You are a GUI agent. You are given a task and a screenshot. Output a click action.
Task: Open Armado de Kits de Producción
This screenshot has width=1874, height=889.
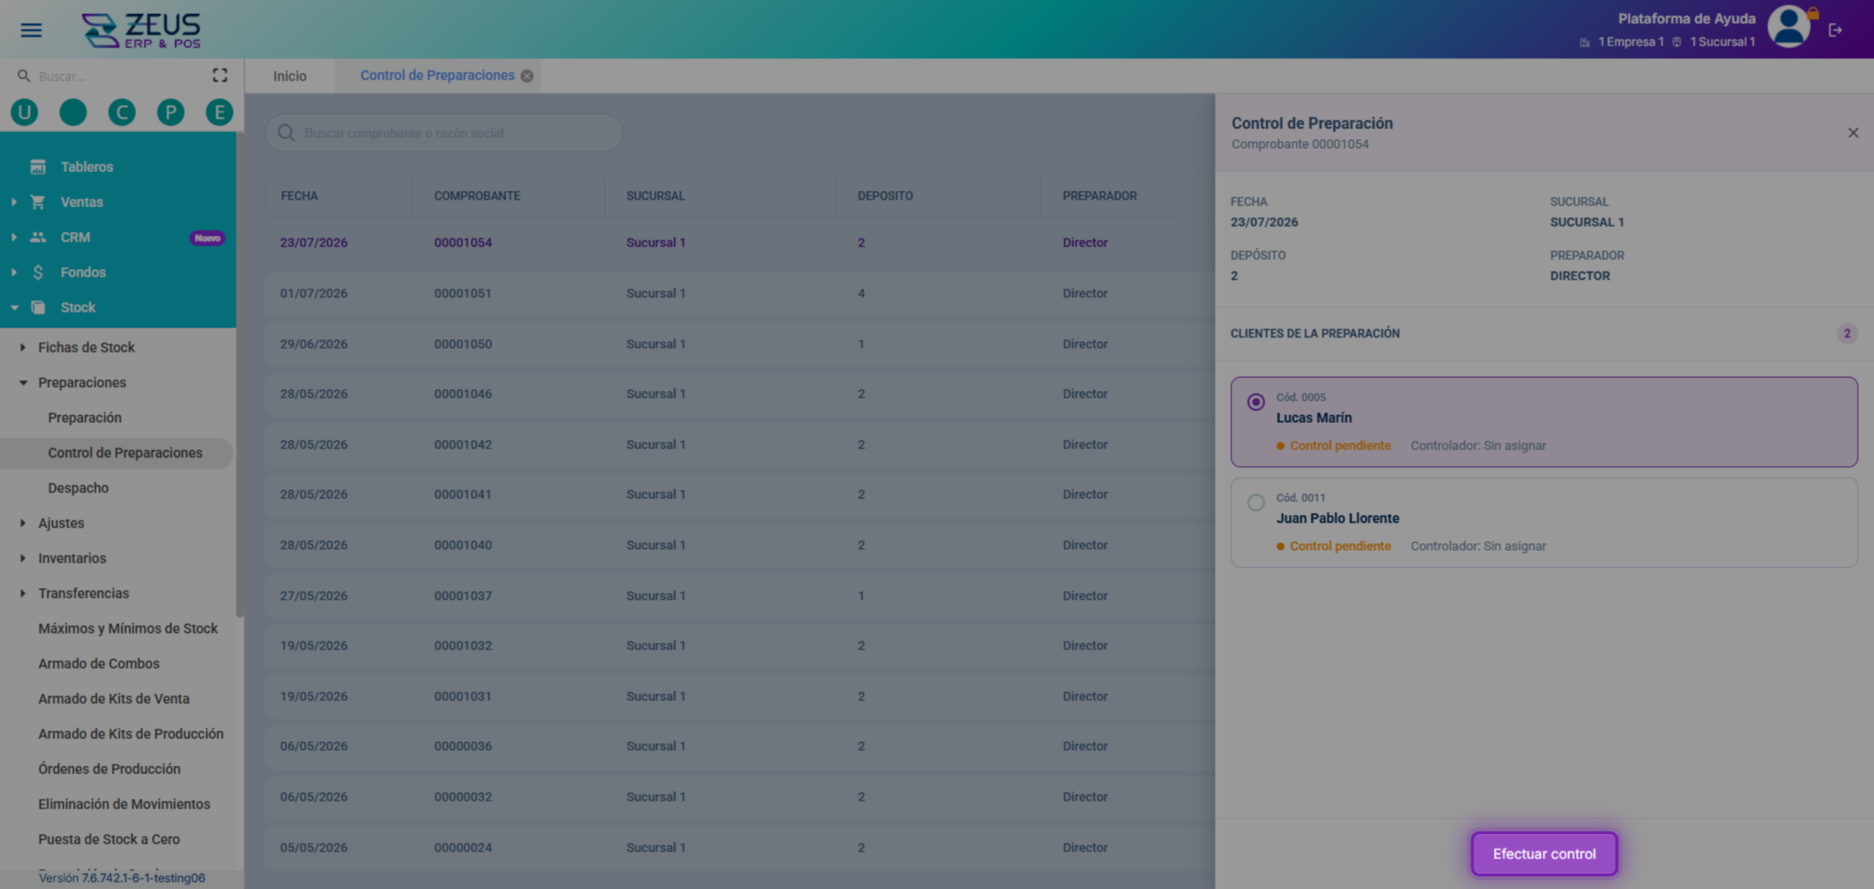[131, 734]
